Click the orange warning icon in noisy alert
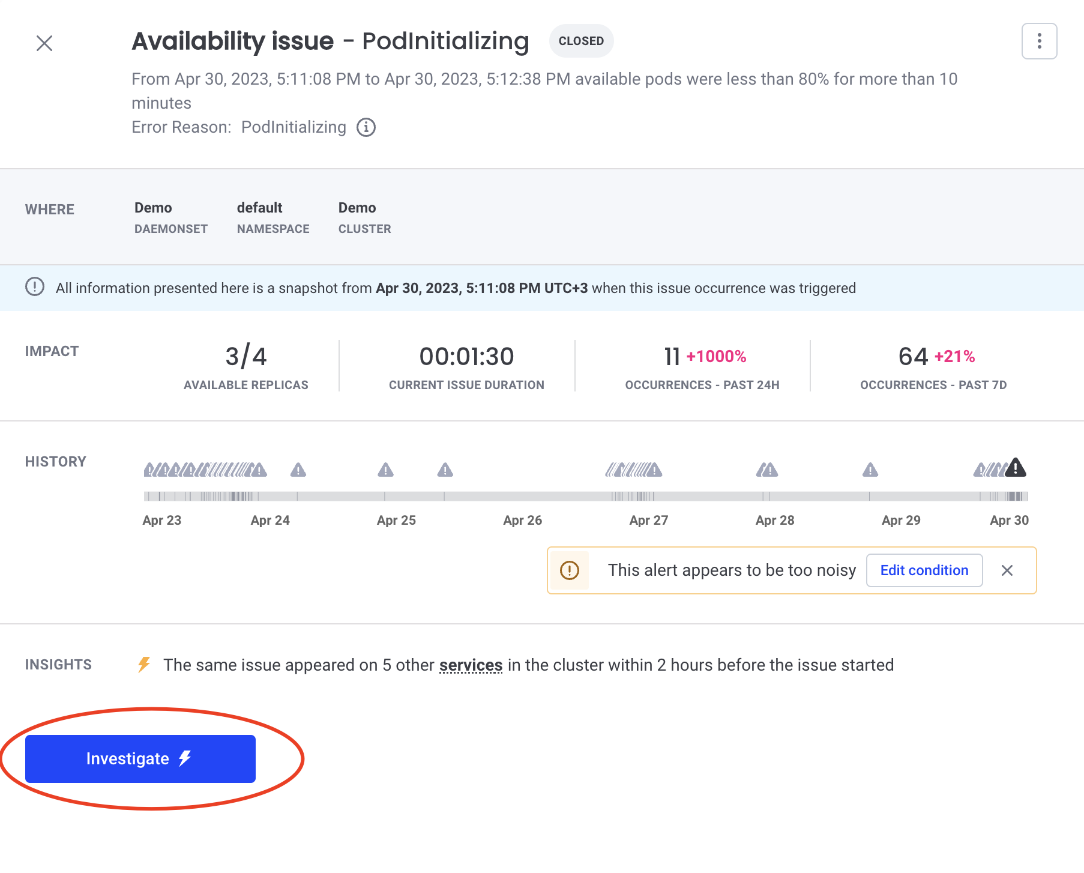The height and width of the screenshot is (873, 1084). pyautogui.click(x=570, y=570)
